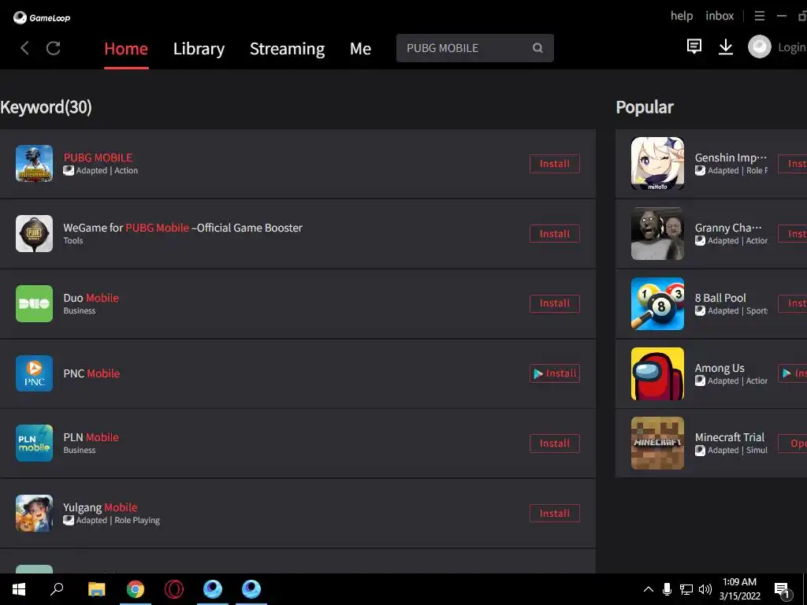807x605 pixels.
Task: Click the PUBG MOBILE search field
Action: click(474, 48)
